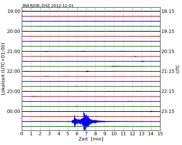
Task: Click the x-axis tick label 9
Action: [105, 134]
